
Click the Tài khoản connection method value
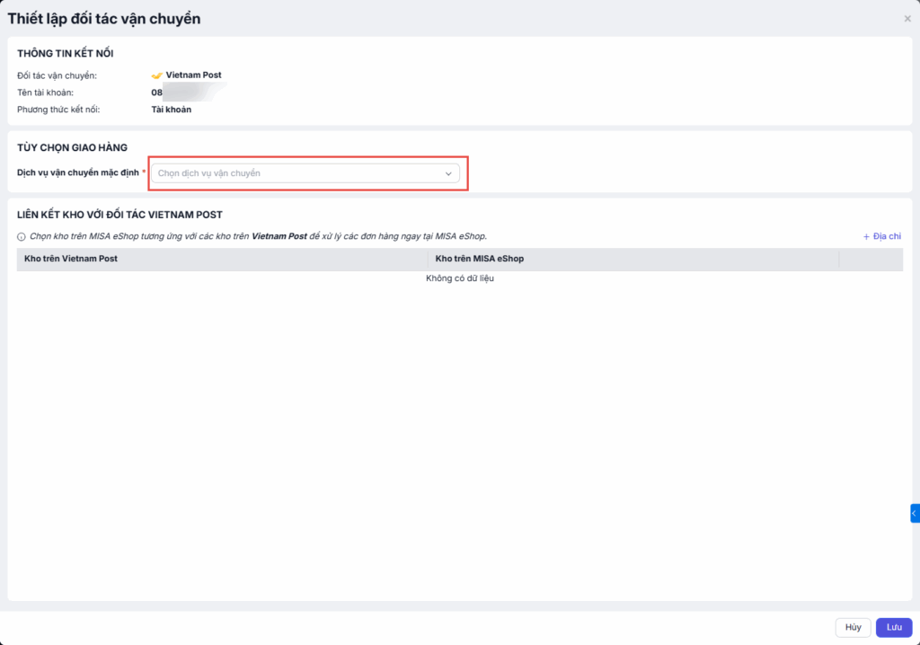tap(171, 110)
